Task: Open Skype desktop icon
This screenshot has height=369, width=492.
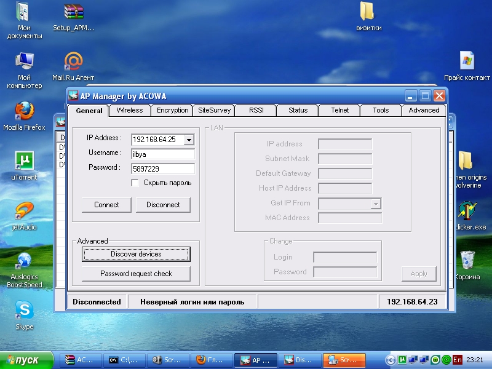Action: point(24,311)
